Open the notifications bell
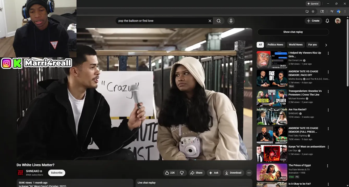Viewport: 349px width, 187px height. click(327, 21)
